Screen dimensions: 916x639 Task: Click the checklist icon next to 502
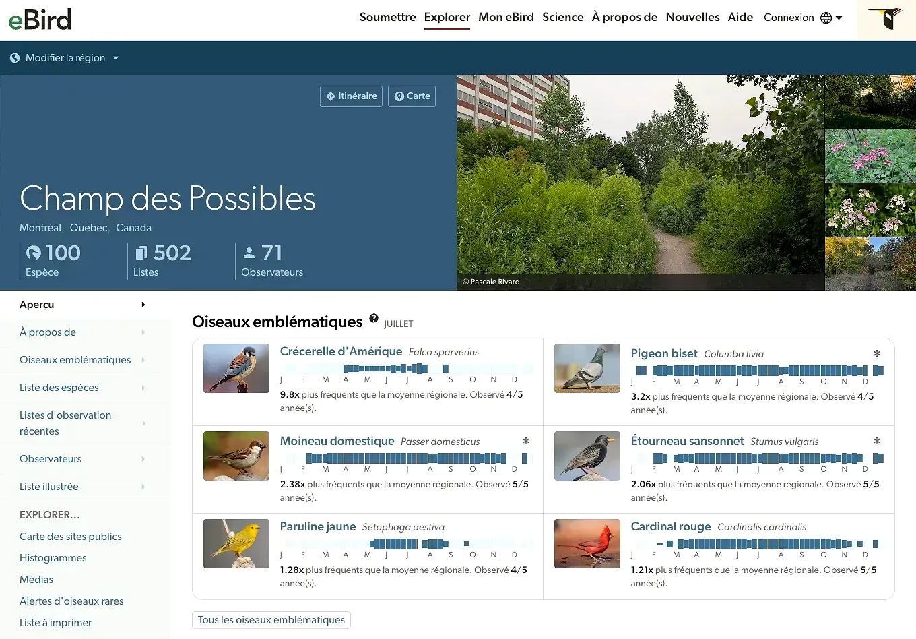pos(141,253)
